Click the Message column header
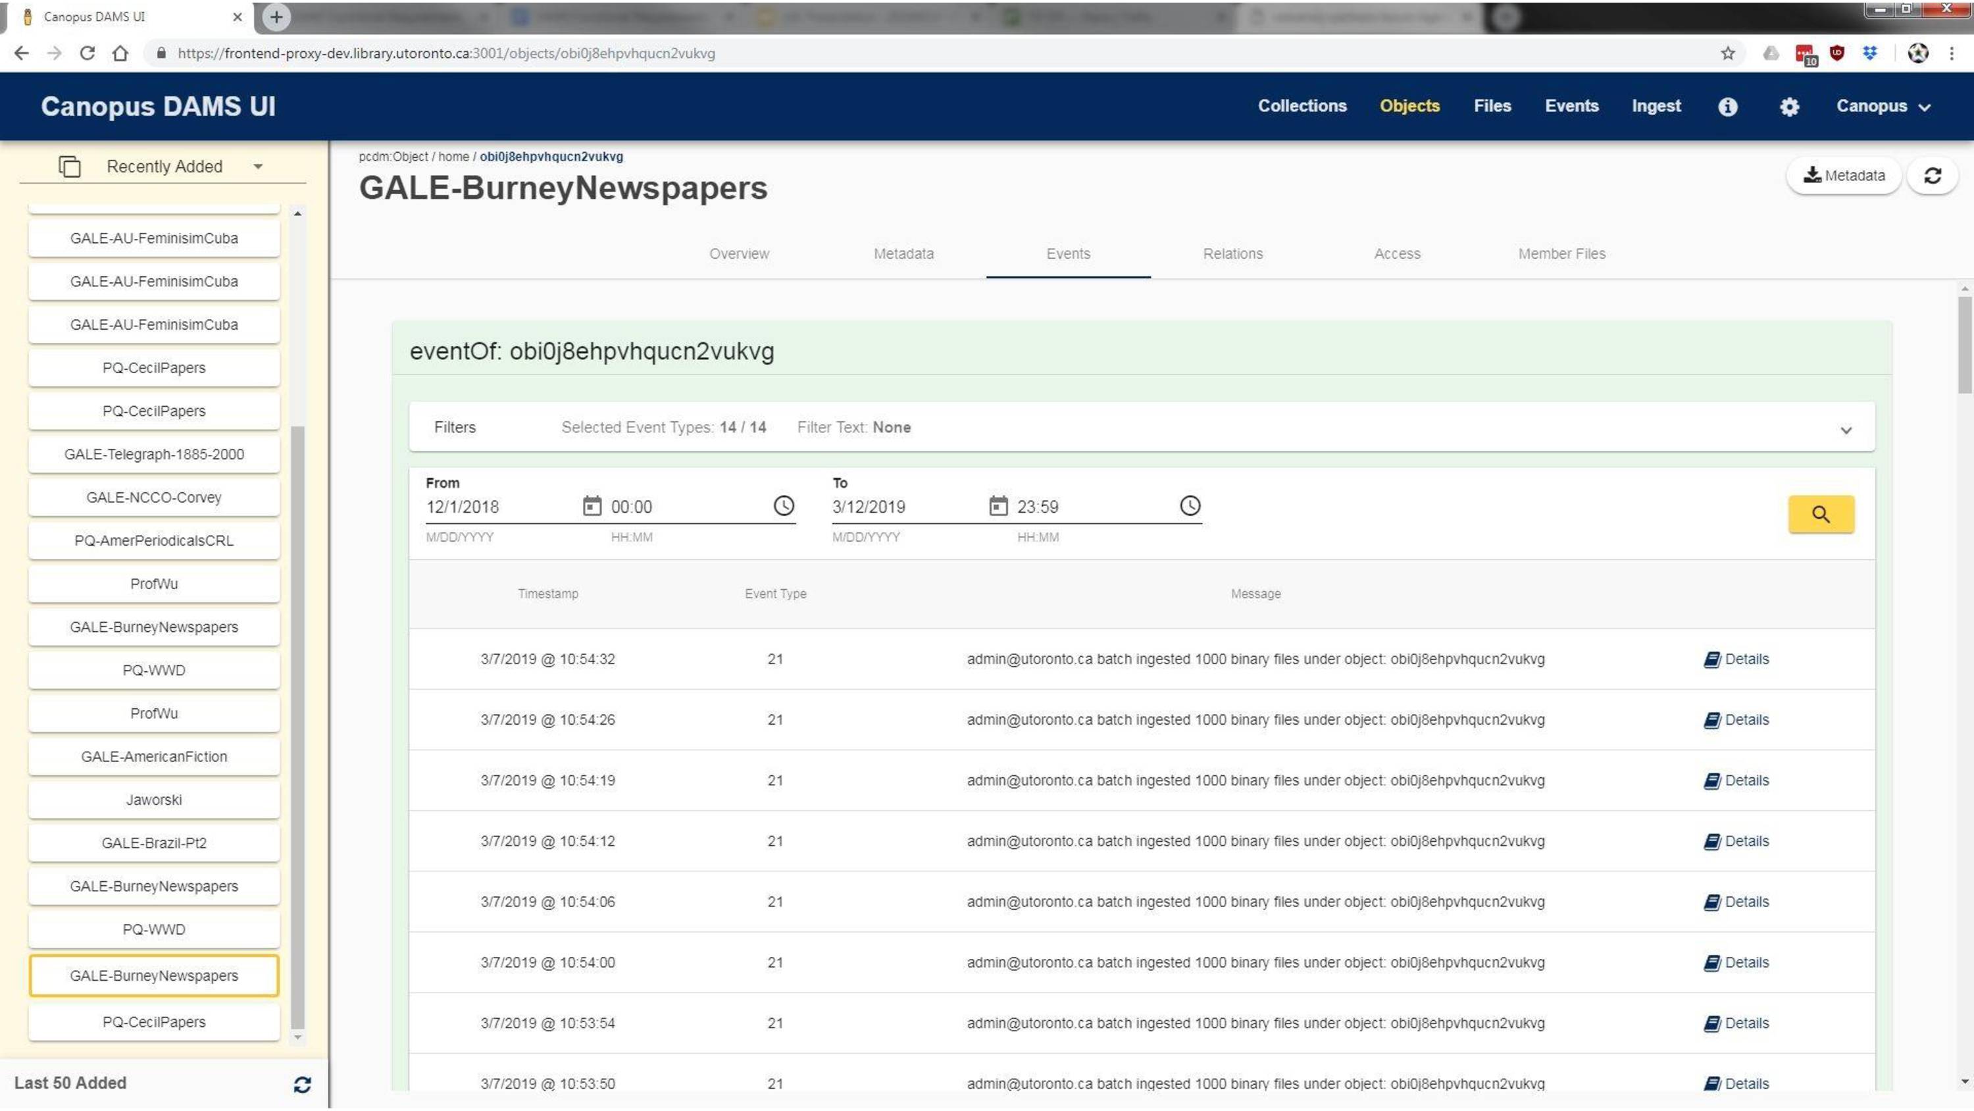 pyautogui.click(x=1255, y=594)
